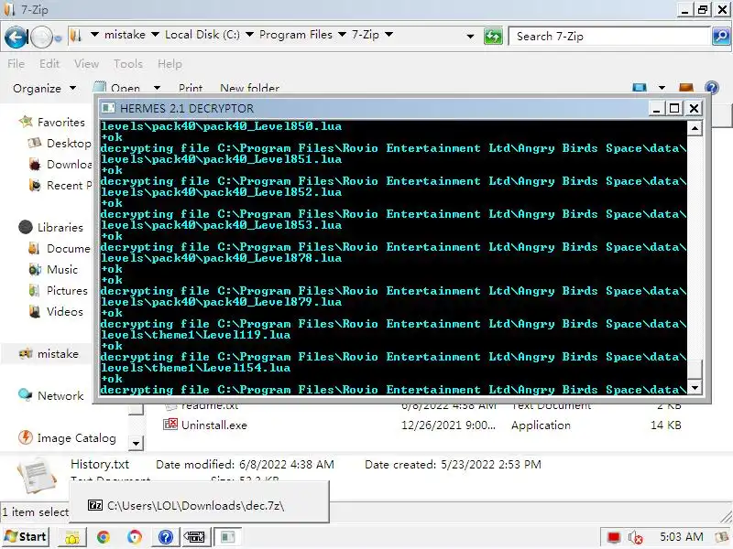Click the Explorer forward arrow button

41,38
